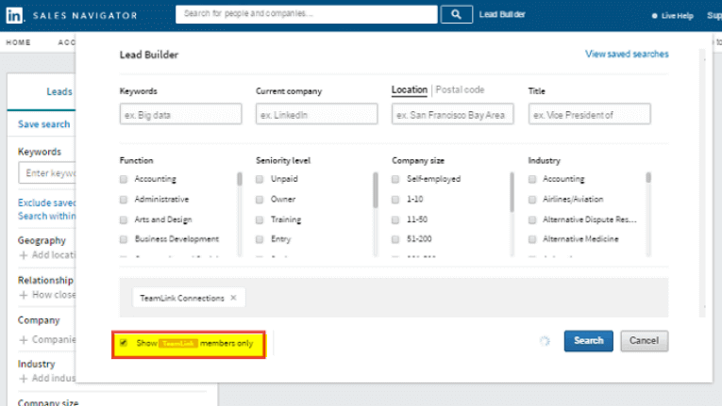Click the blue Search button

(589, 341)
